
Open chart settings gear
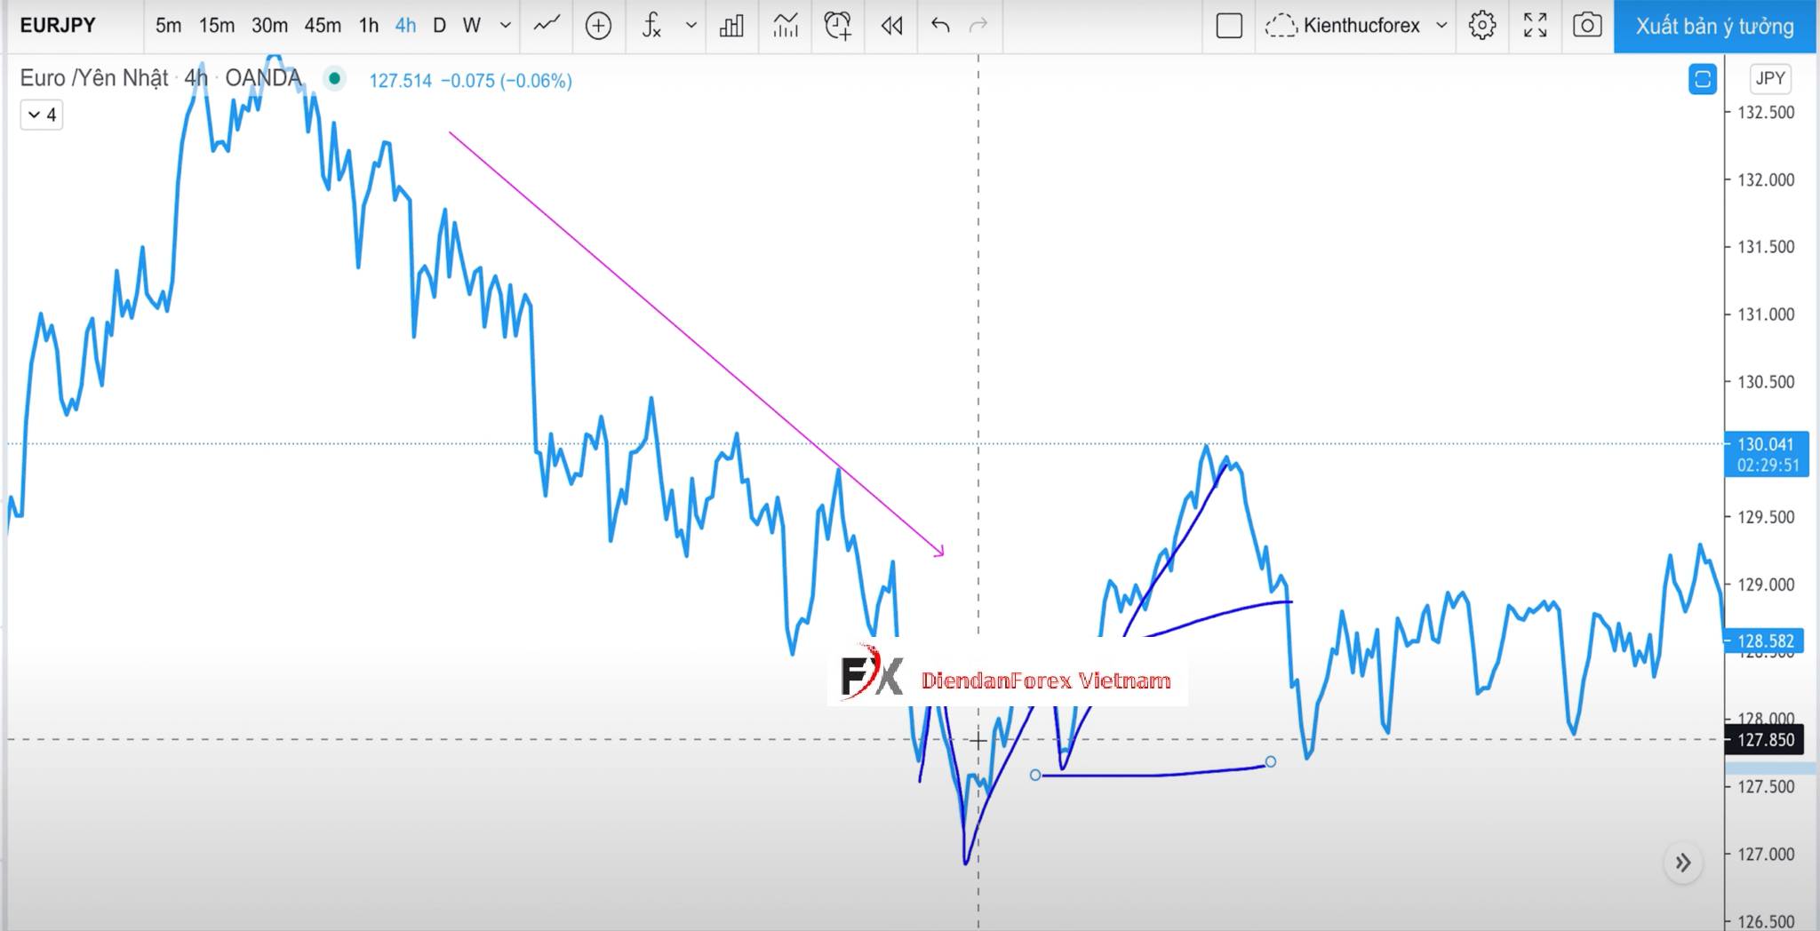1482,25
